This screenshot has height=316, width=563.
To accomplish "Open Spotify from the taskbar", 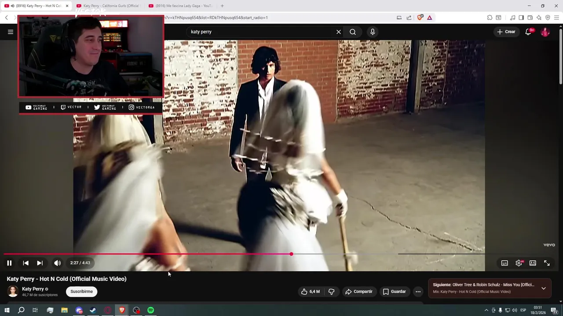I will (151, 310).
